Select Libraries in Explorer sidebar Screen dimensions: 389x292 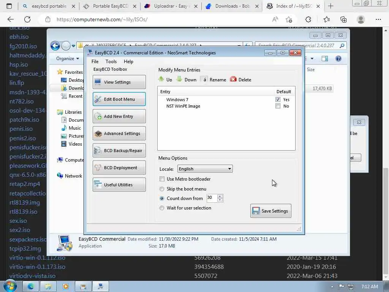click(x=73, y=112)
